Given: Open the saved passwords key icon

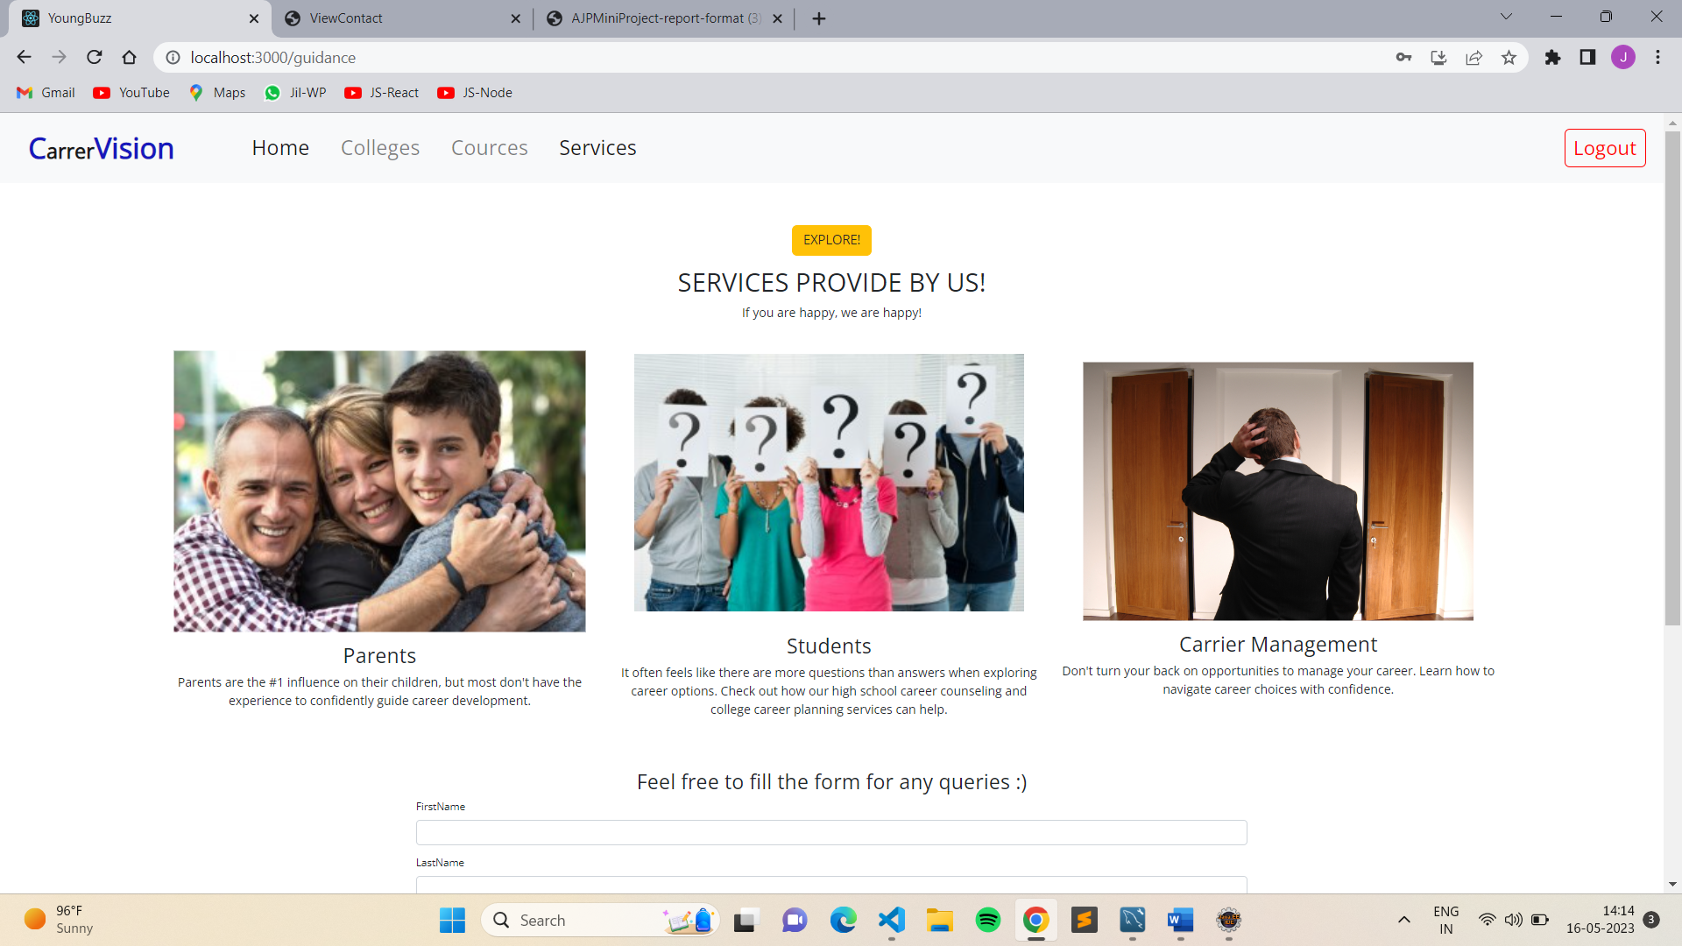Looking at the screenshot, I should 1403,58.
